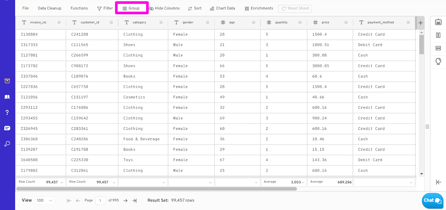Grab the side panel drag handle dots
Image resolution: width=446 pixels, height=210 pixels.
tap(427, 127)
